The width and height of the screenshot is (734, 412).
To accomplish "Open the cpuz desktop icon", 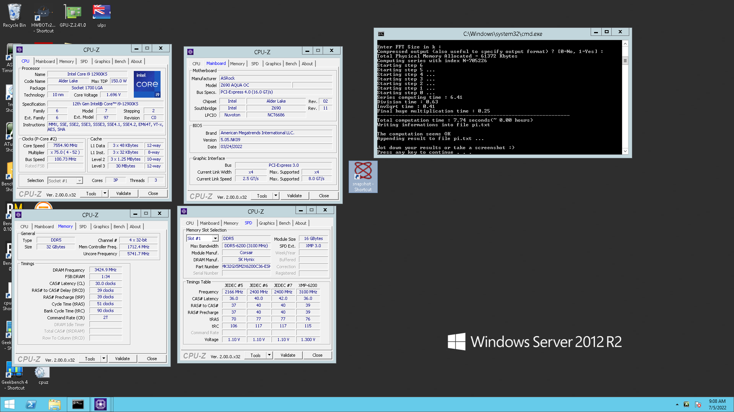I will coord(43,375).
